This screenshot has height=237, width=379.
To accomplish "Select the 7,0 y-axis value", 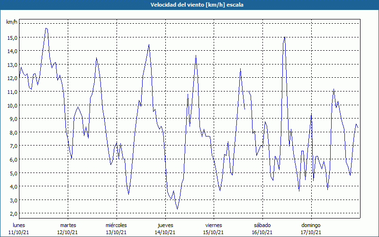I will pyautogui.click(x=14, y=146).
